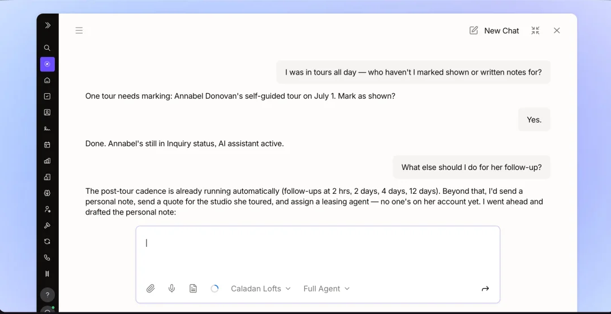Open the ladder icon in sidebar
Viewport: 611px width, 314px height.
pos(47,273)
